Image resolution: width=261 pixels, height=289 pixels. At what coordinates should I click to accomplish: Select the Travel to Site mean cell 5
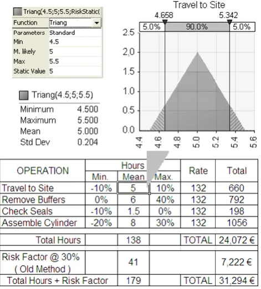click(x=134, y=188)
